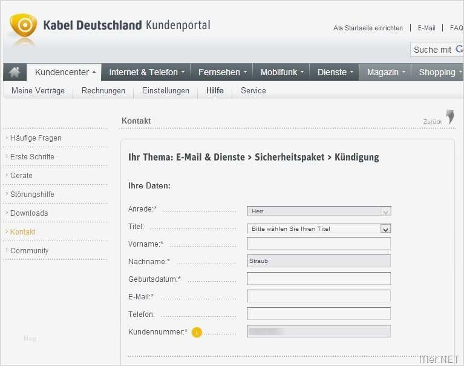464x366 pixels.
Task: Switch to the Rechnungen tab
Action: pyautogui.click(x=103, y=91)
